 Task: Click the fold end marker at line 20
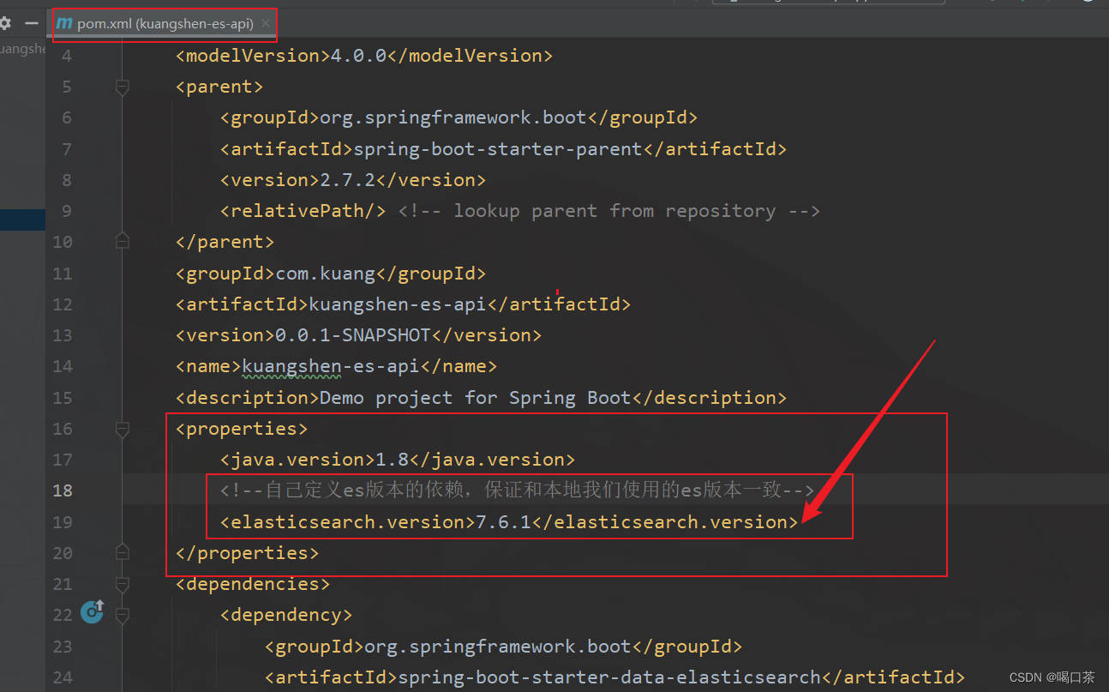pyautogui.click(x=122, y=553)
